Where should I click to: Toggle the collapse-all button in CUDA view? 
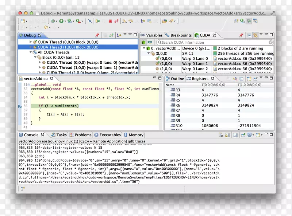249,35
